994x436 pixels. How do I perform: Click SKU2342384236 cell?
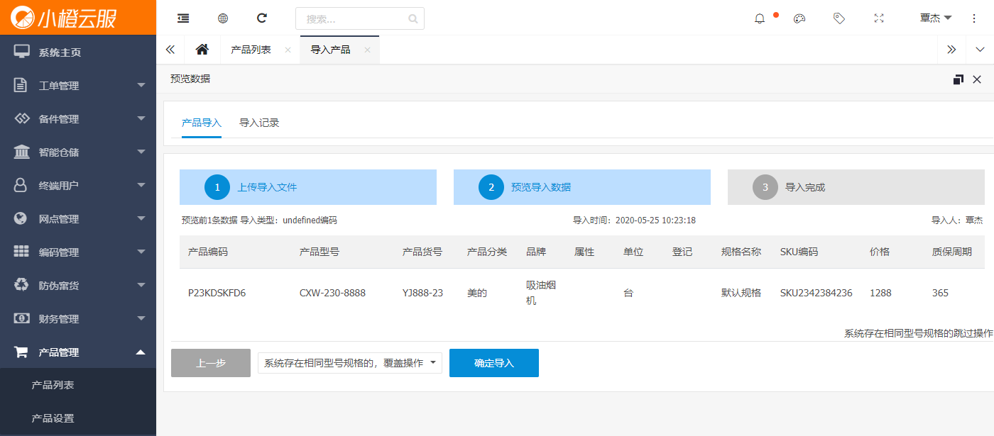[x=816, y=293]
